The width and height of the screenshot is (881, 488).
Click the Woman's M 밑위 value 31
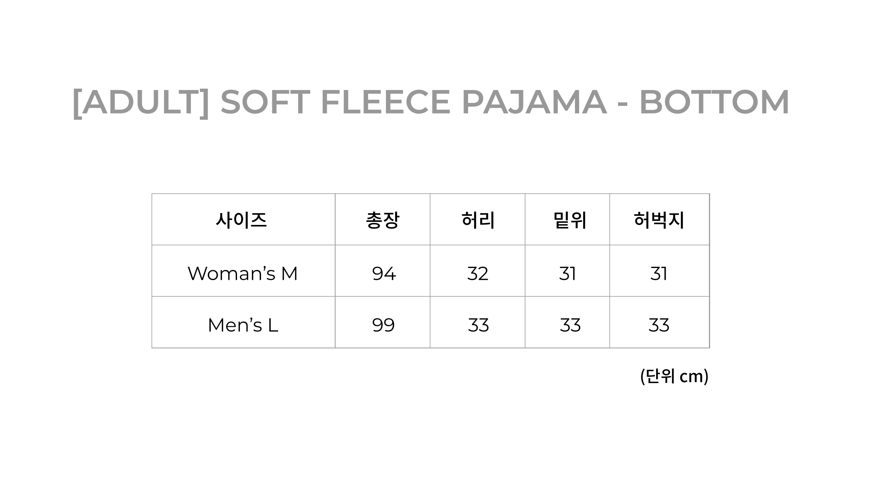coord(567,273)
